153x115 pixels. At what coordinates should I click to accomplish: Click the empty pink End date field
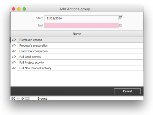pyautogui.click(x=81, y=25)
